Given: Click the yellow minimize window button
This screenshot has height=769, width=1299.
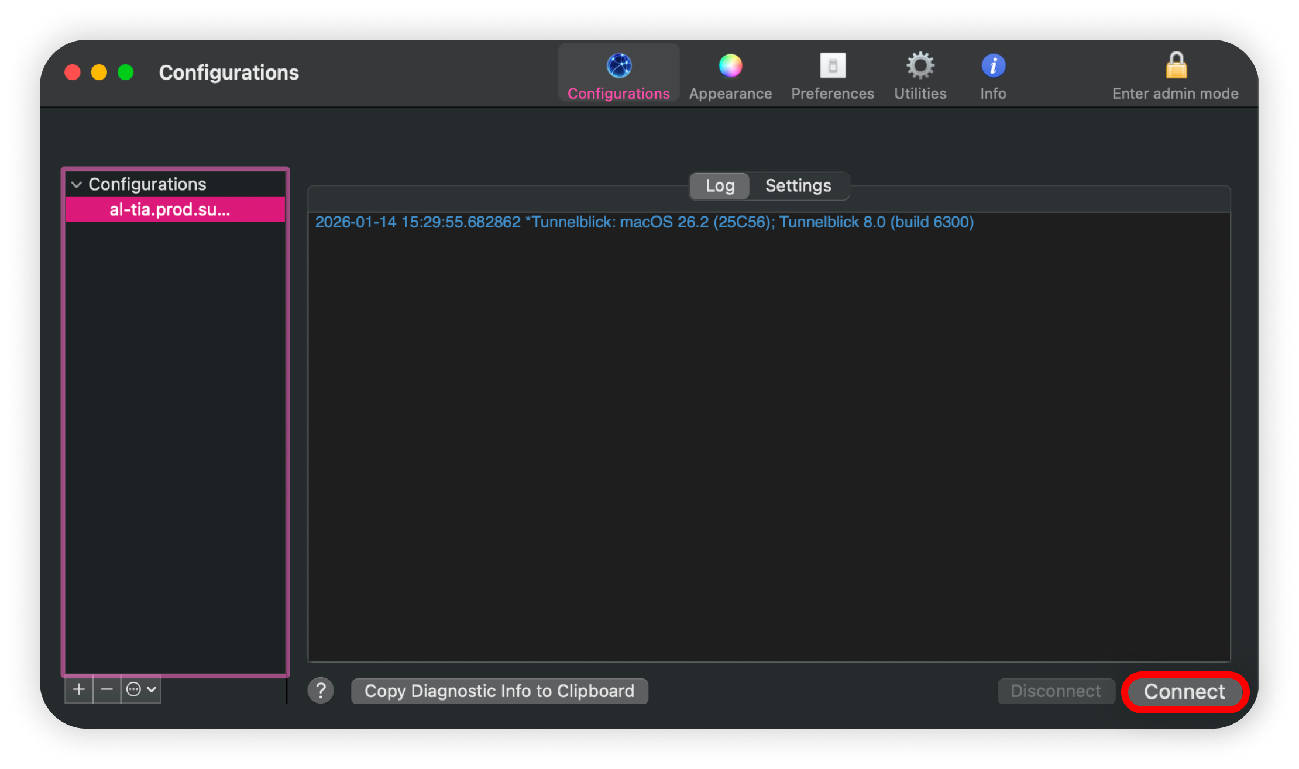Looking at the screenshot, I should 99,73.
